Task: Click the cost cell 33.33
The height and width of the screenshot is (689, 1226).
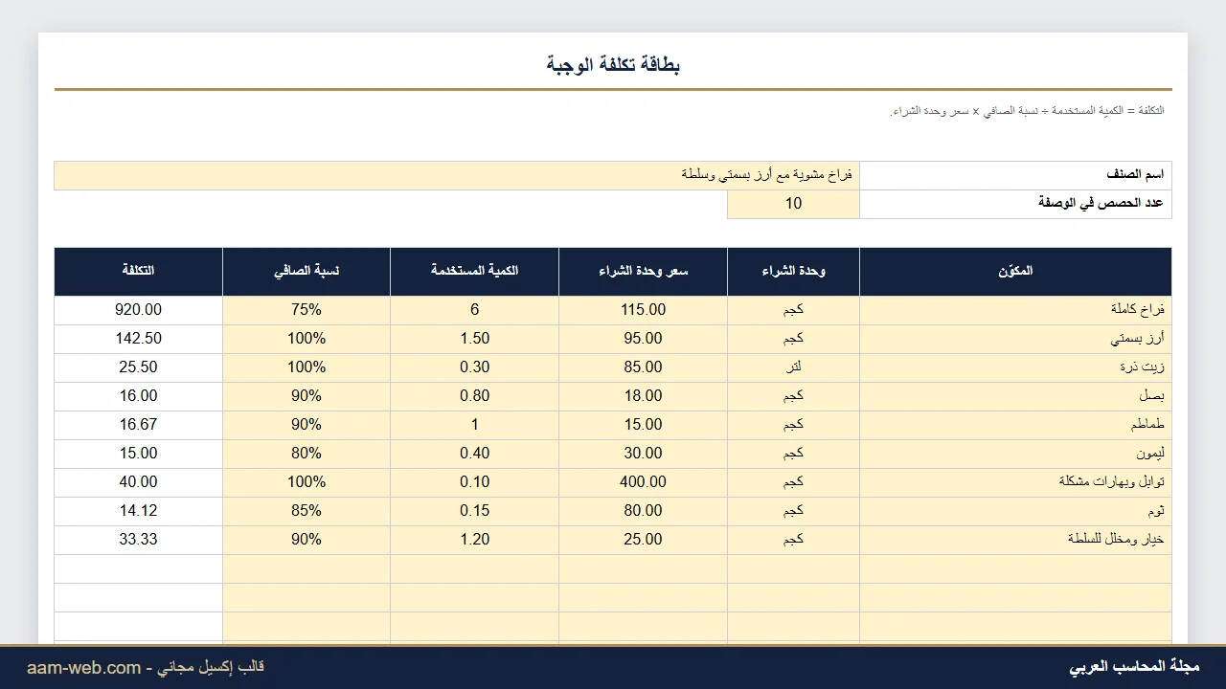Action: pyautogui.click(x=139, y=540)
